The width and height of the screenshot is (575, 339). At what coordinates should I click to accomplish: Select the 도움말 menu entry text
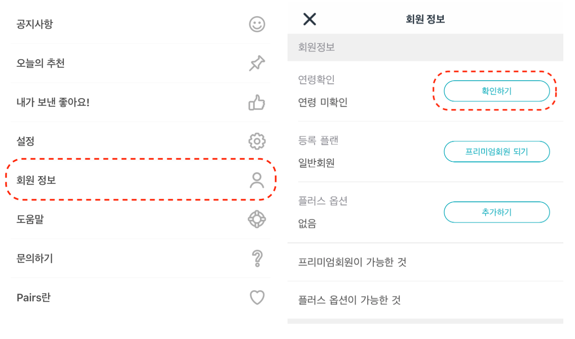pos(30,220)
